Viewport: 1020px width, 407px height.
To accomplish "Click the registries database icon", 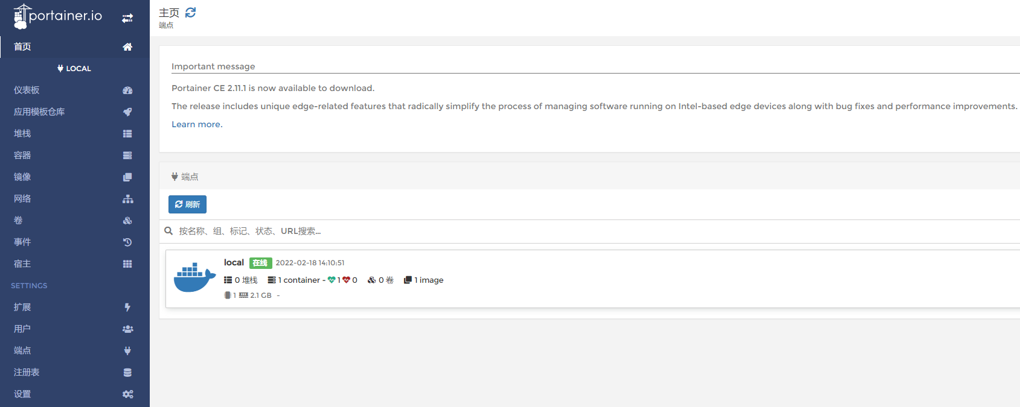I will 127,373.
